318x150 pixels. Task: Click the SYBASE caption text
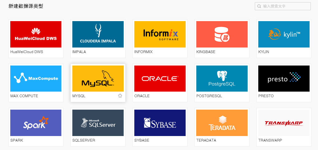pos(142,140)
